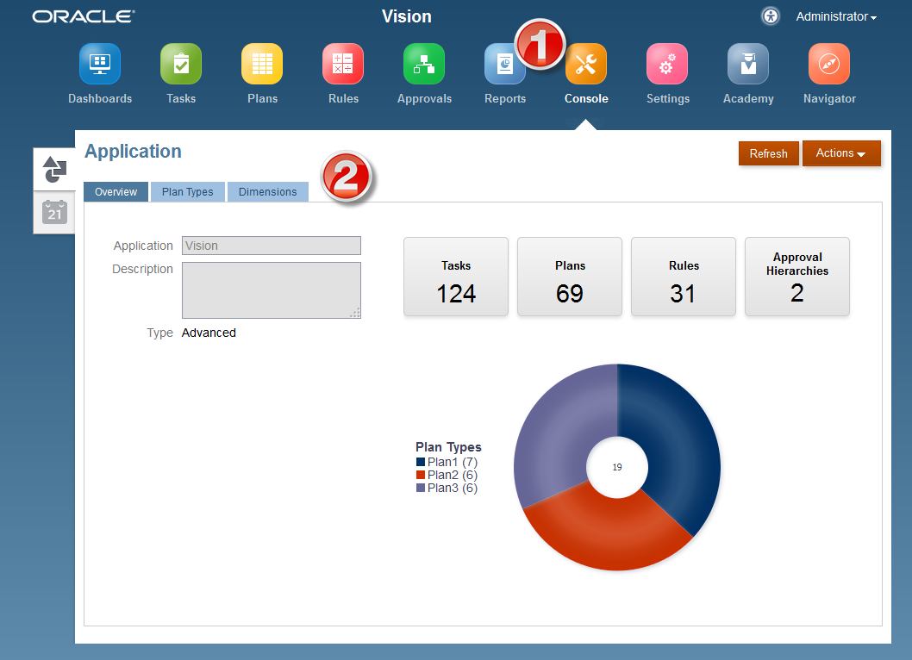Click the Description text area

pos(271,290)
